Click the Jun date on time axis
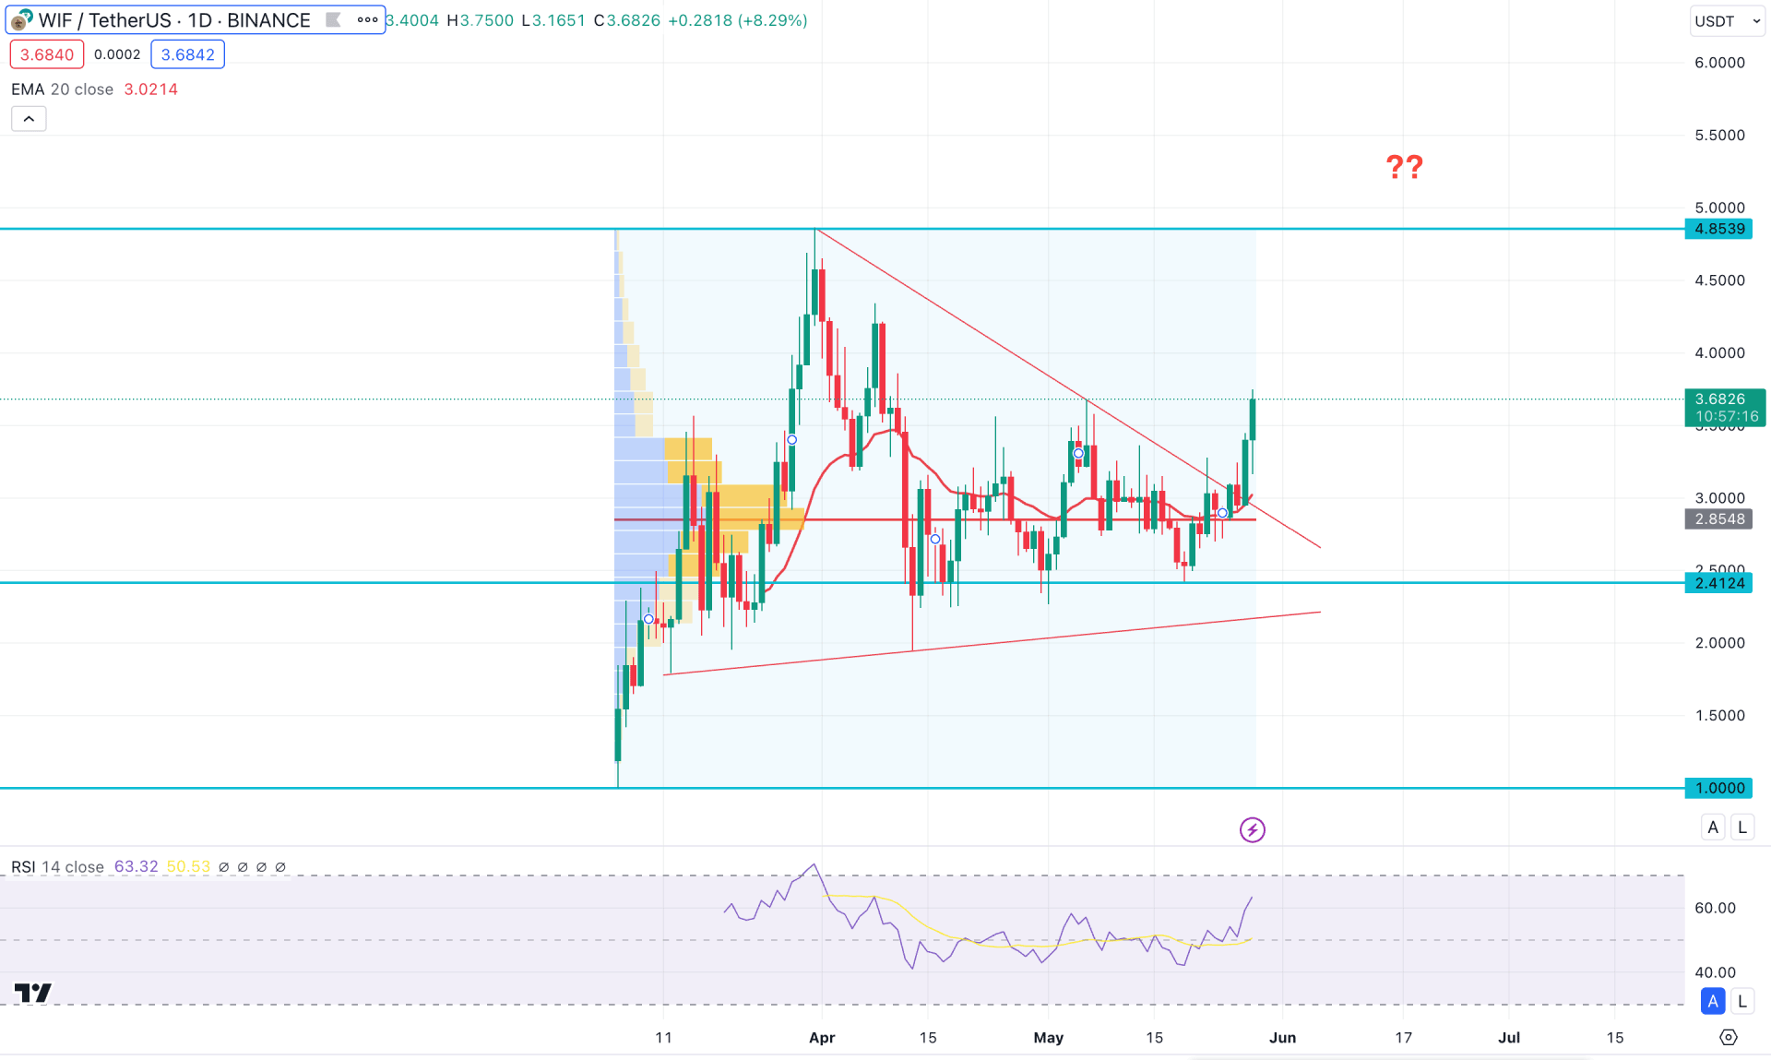This screenshot has width=1771, height=1060. pyautogui.click(x=1283, y=1038)
